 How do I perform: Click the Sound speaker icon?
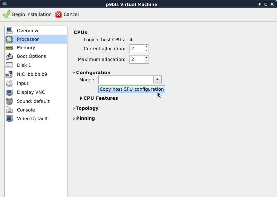click(x=9, y=101)
